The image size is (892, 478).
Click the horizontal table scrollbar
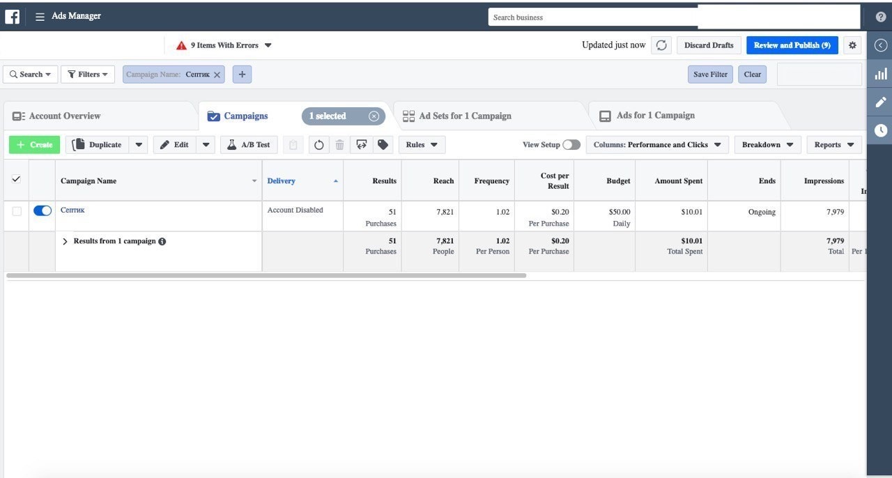tap(266, 276)
